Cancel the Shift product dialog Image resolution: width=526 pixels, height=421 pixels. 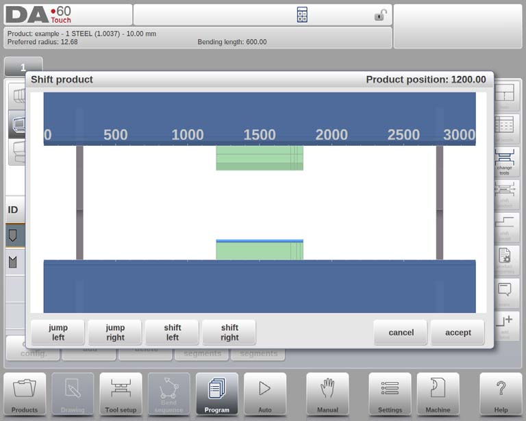pyautogui.click(x=401, y=332)
